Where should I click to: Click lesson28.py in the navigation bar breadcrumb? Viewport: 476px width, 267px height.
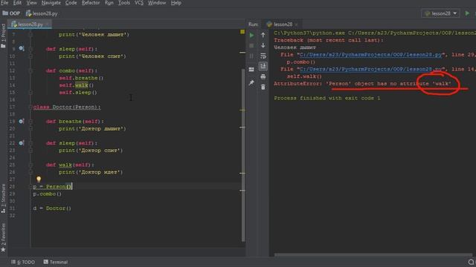click(42, 13)
